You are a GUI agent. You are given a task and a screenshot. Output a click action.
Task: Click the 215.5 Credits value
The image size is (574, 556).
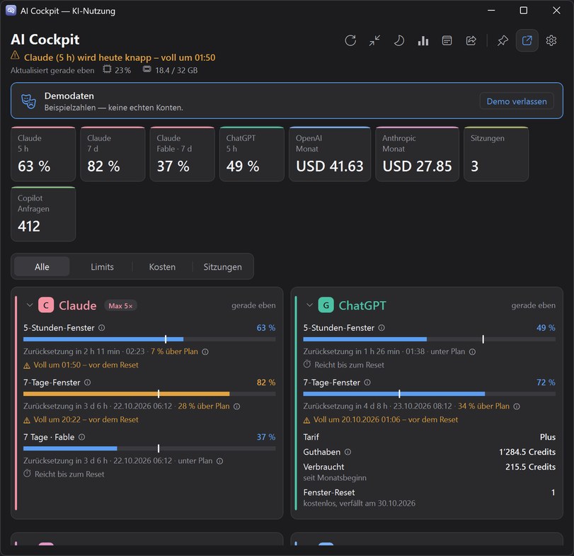[530, 467]
